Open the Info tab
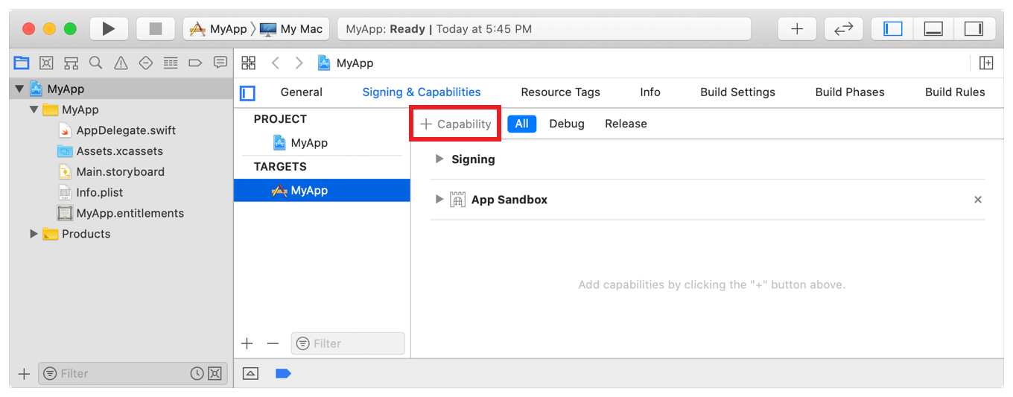1013x397 pixels. [x=650, y=92]
